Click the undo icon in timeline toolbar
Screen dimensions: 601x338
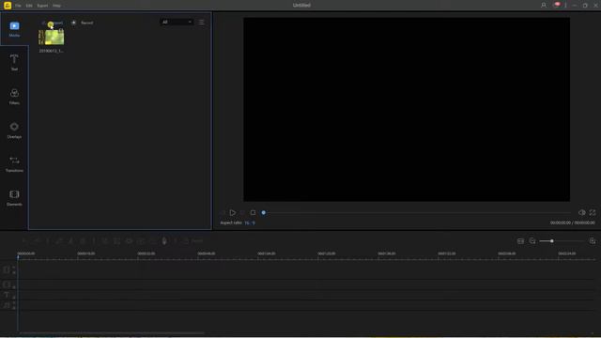pos(24,240)
